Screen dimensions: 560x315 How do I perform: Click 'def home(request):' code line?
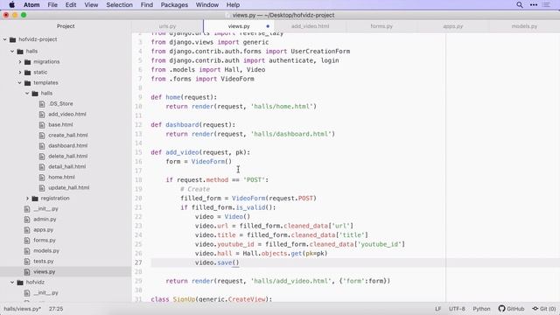(184, 97)
